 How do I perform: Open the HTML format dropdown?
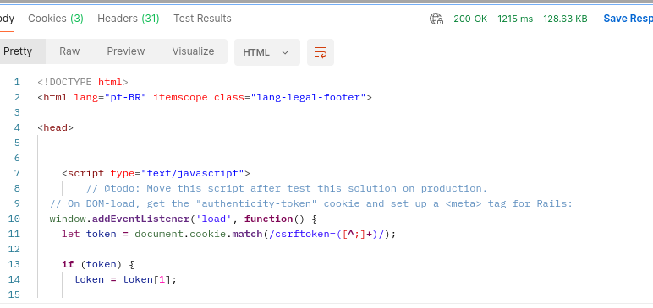(267, 52)
